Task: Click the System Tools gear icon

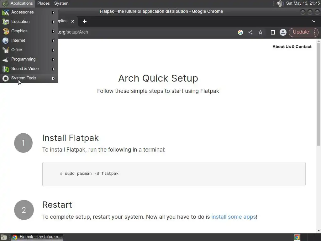Action: pos(6,78)
